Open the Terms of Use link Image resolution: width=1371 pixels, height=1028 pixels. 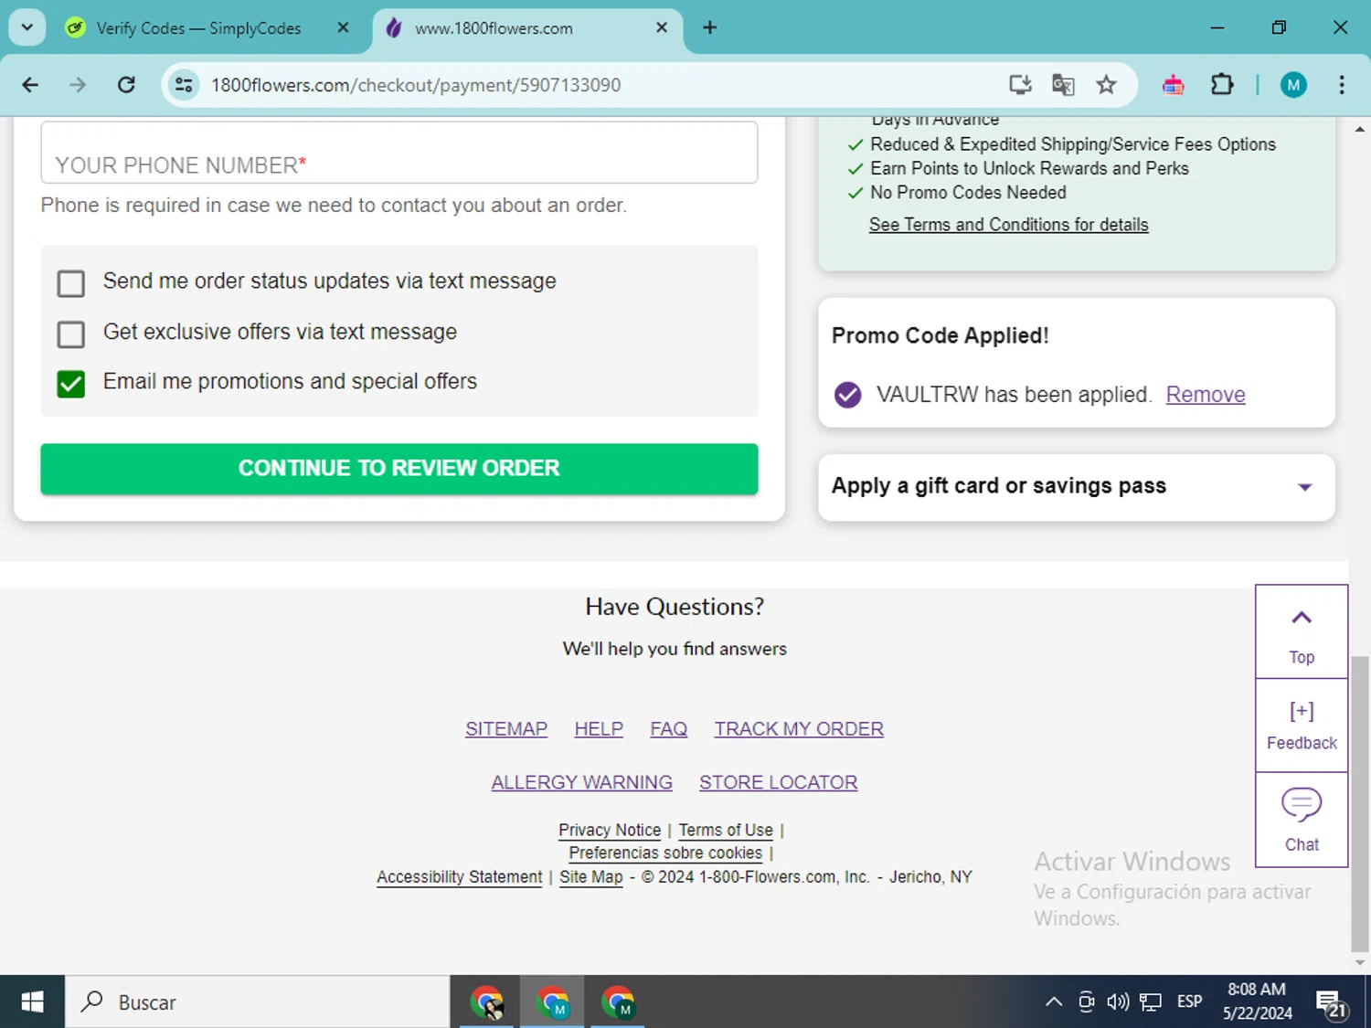[x=726, y=830]
